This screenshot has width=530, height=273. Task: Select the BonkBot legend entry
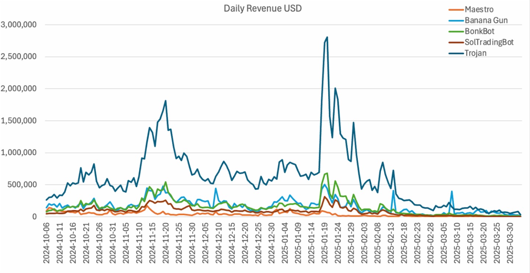479,31
